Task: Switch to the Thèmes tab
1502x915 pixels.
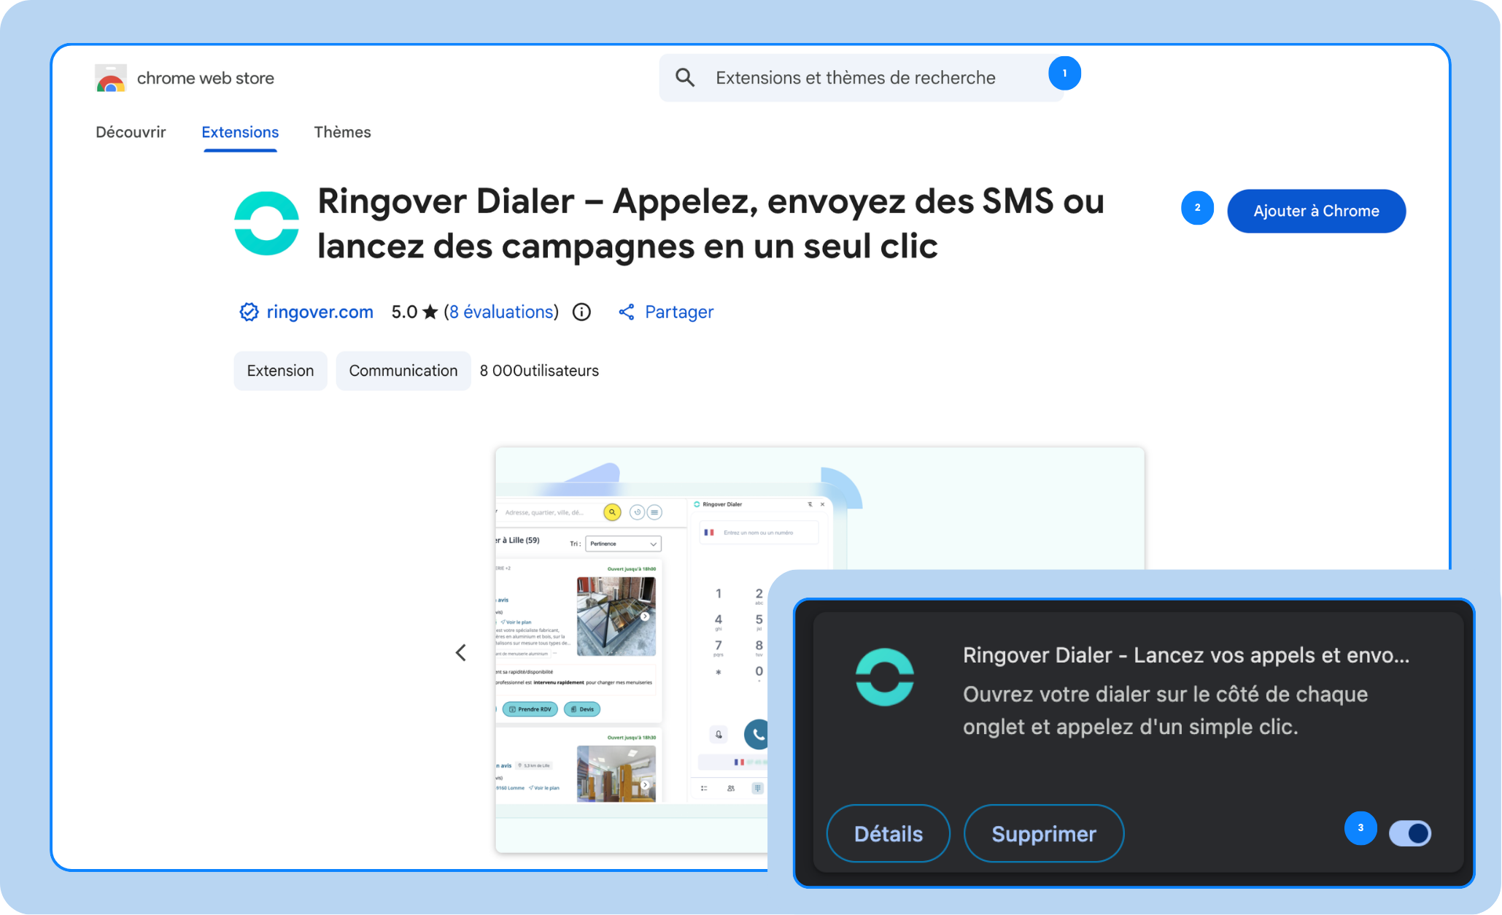Action: tap(342, 132)
